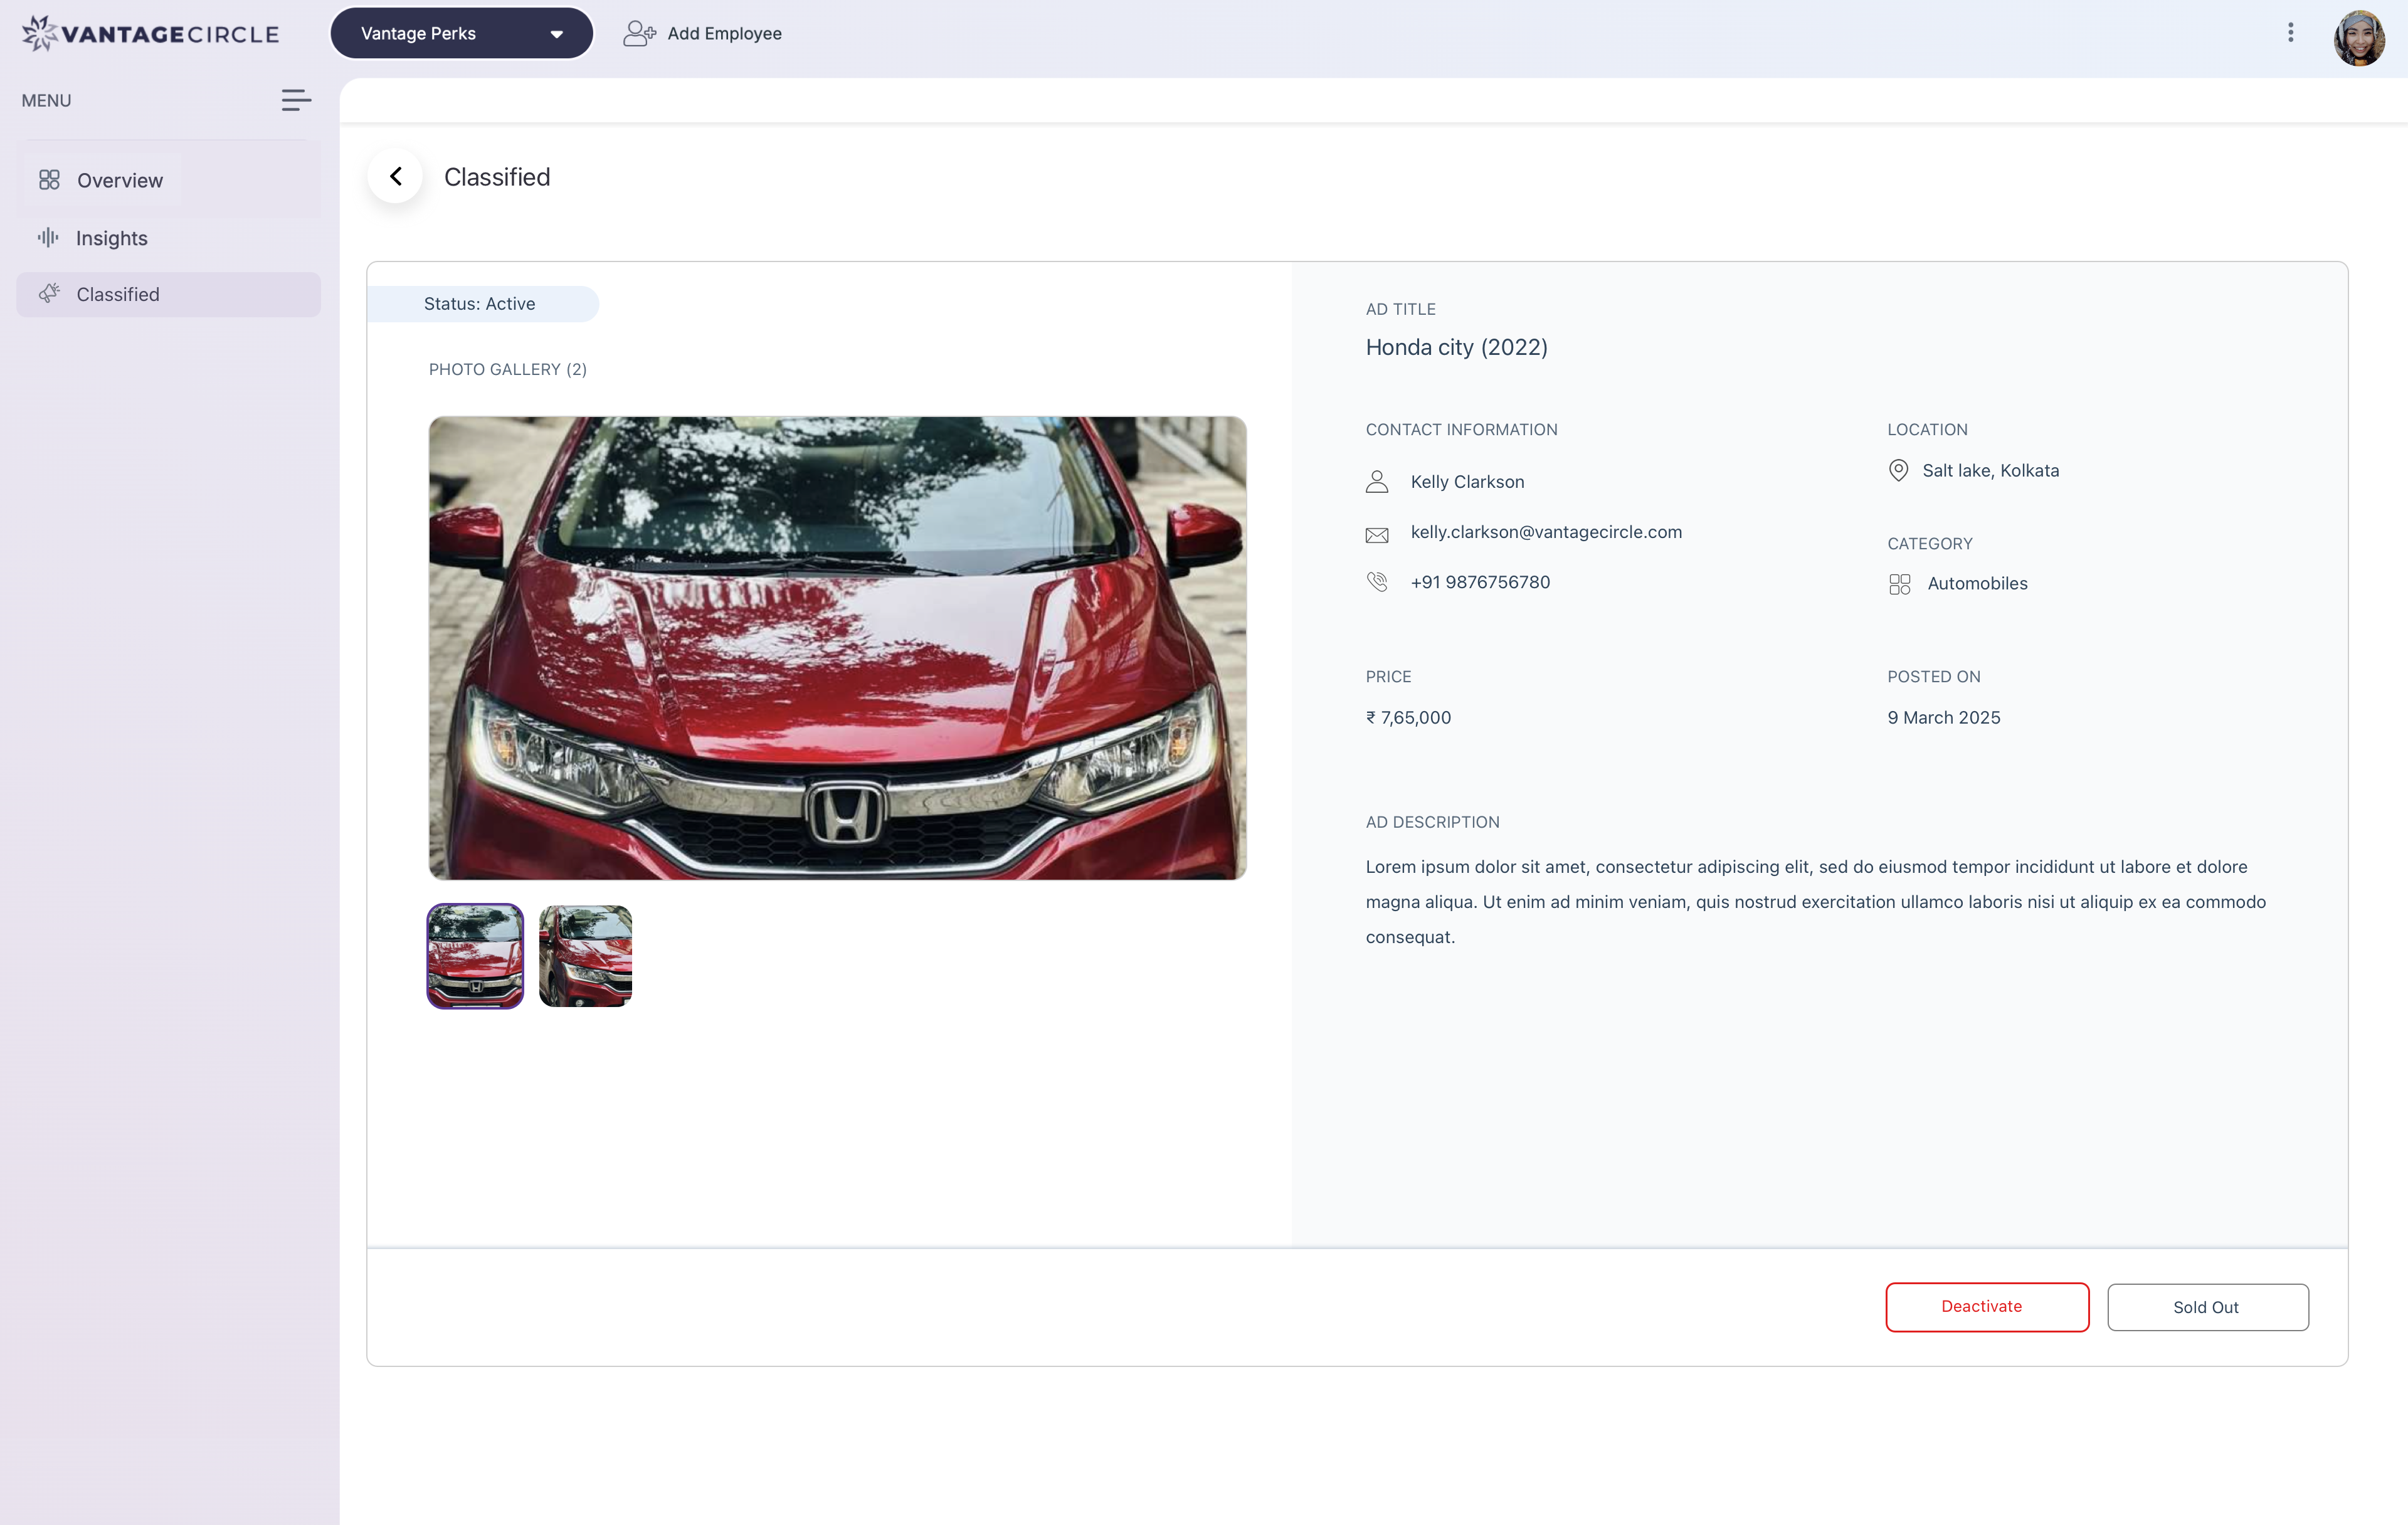Go to Insights in the sidebar
This screenshot has width=2408, height=1525.
point(111,238)
